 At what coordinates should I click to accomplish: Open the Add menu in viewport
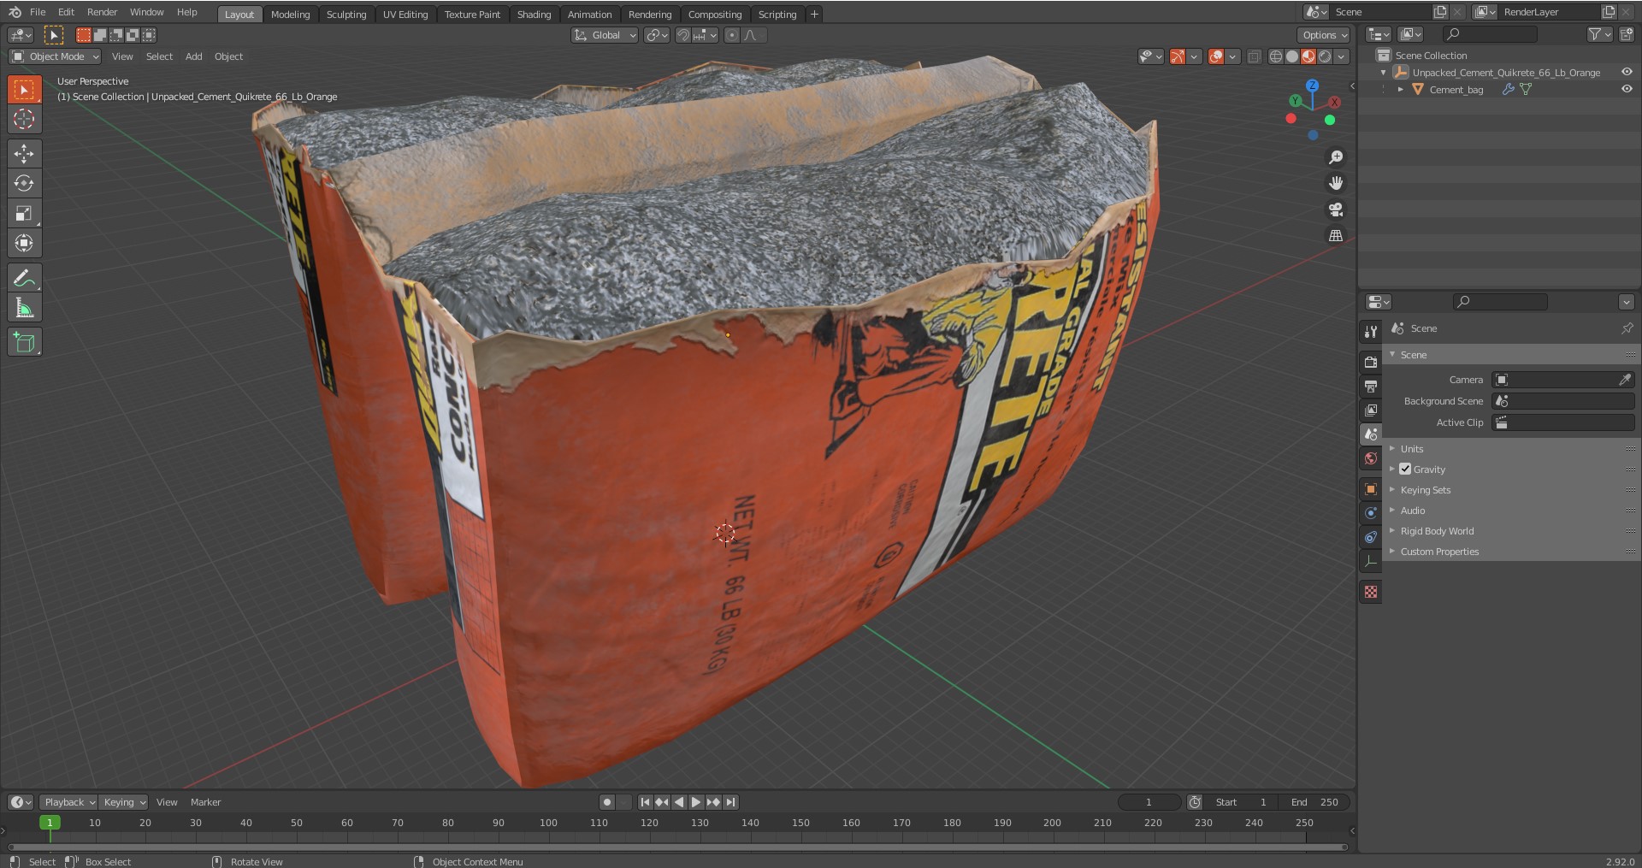point(194,56)
